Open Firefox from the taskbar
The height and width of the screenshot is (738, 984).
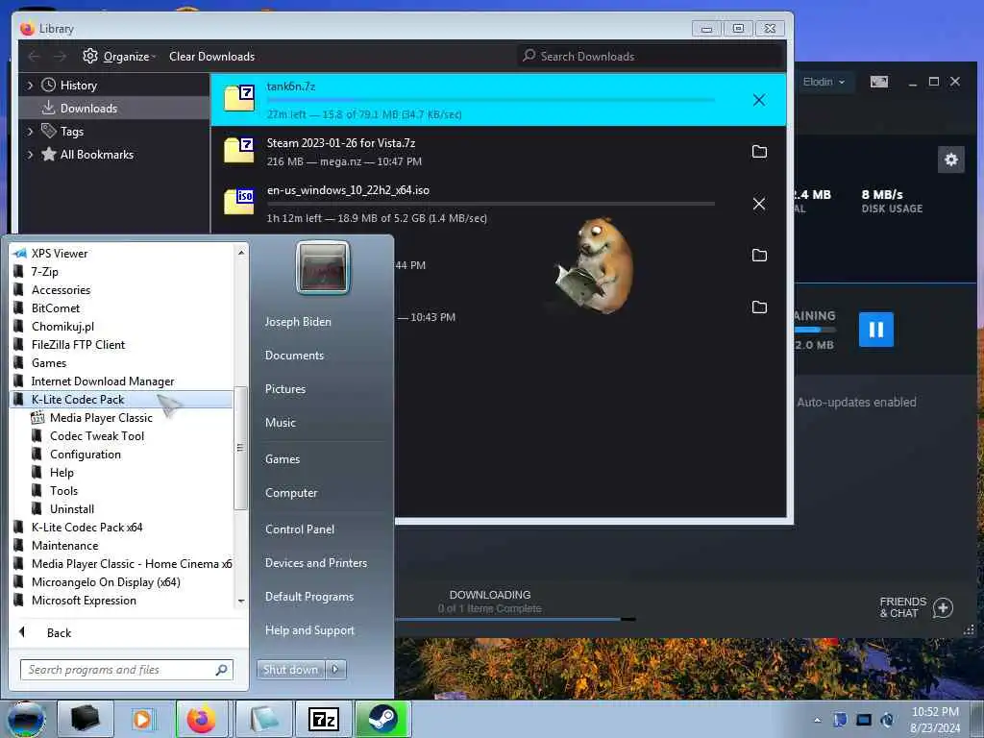click(202, 719)
